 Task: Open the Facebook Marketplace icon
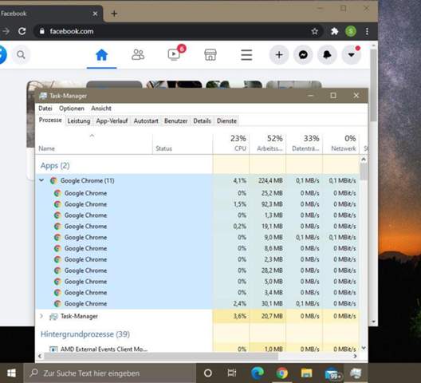pos(210,55)
